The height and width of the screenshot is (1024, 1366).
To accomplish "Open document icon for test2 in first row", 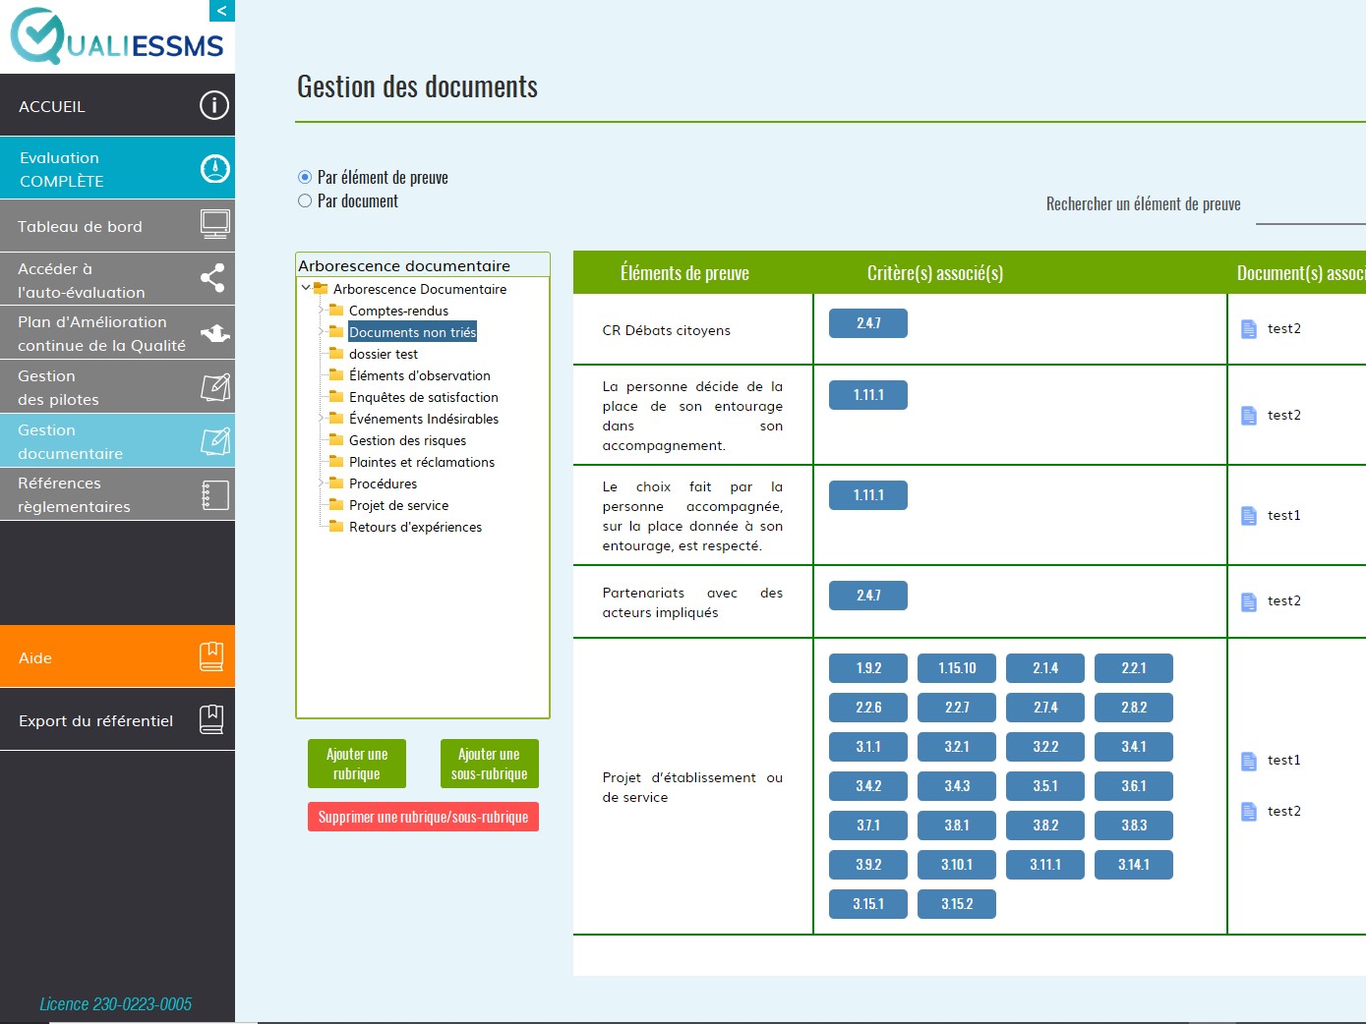I will (1249, 329).
